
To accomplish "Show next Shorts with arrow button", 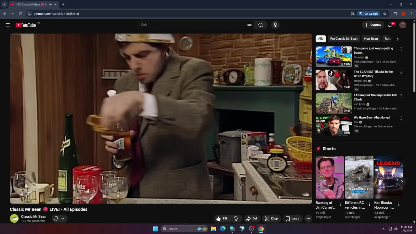I will [402, 182].
